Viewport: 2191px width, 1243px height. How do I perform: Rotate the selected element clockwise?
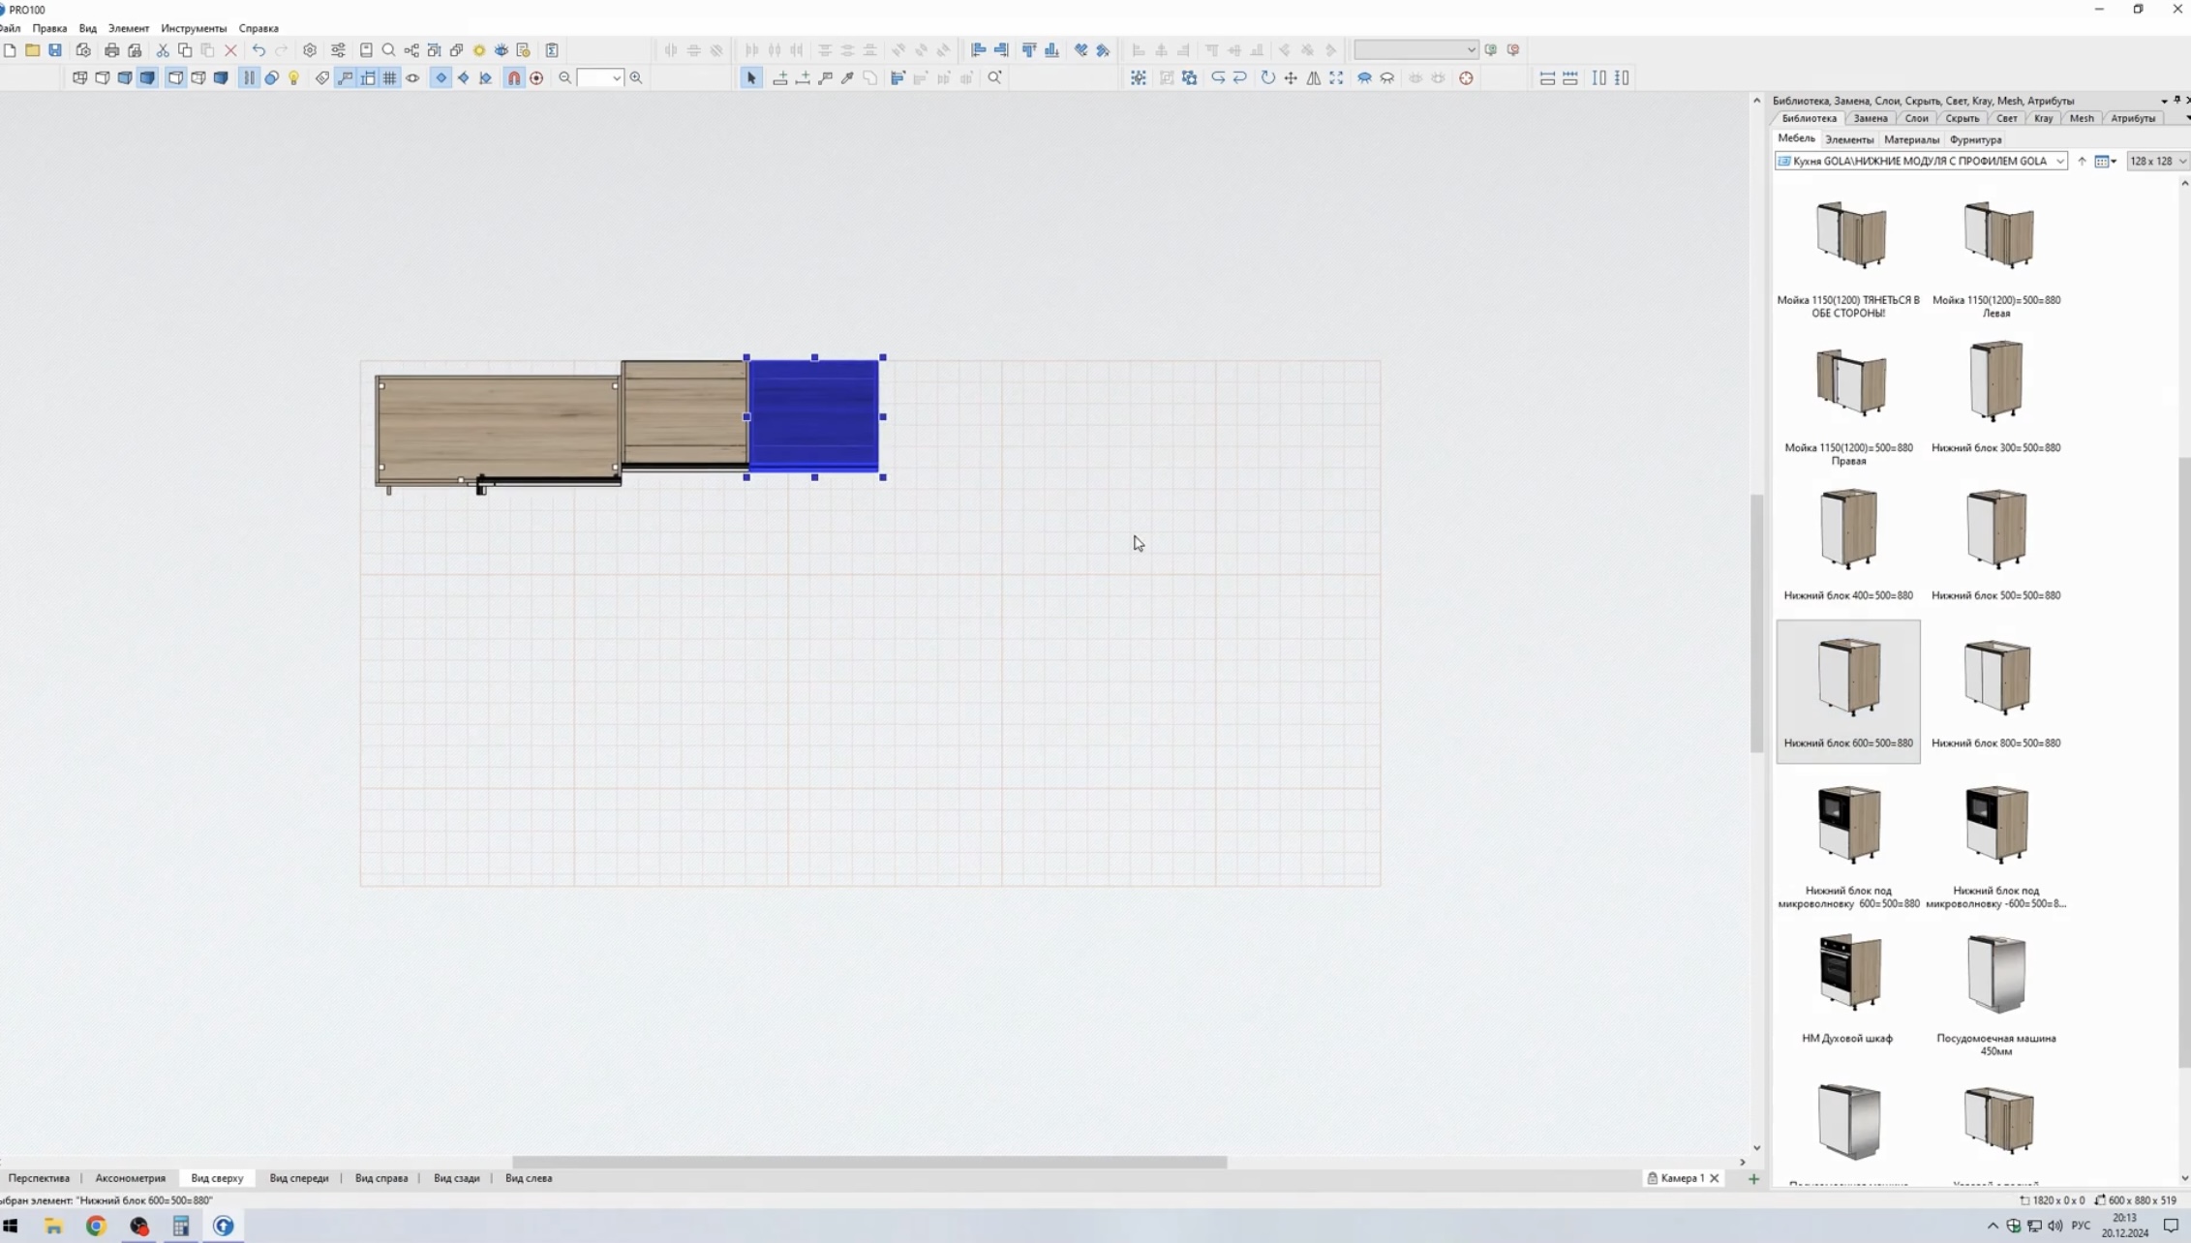click(x=1267, y=78)
